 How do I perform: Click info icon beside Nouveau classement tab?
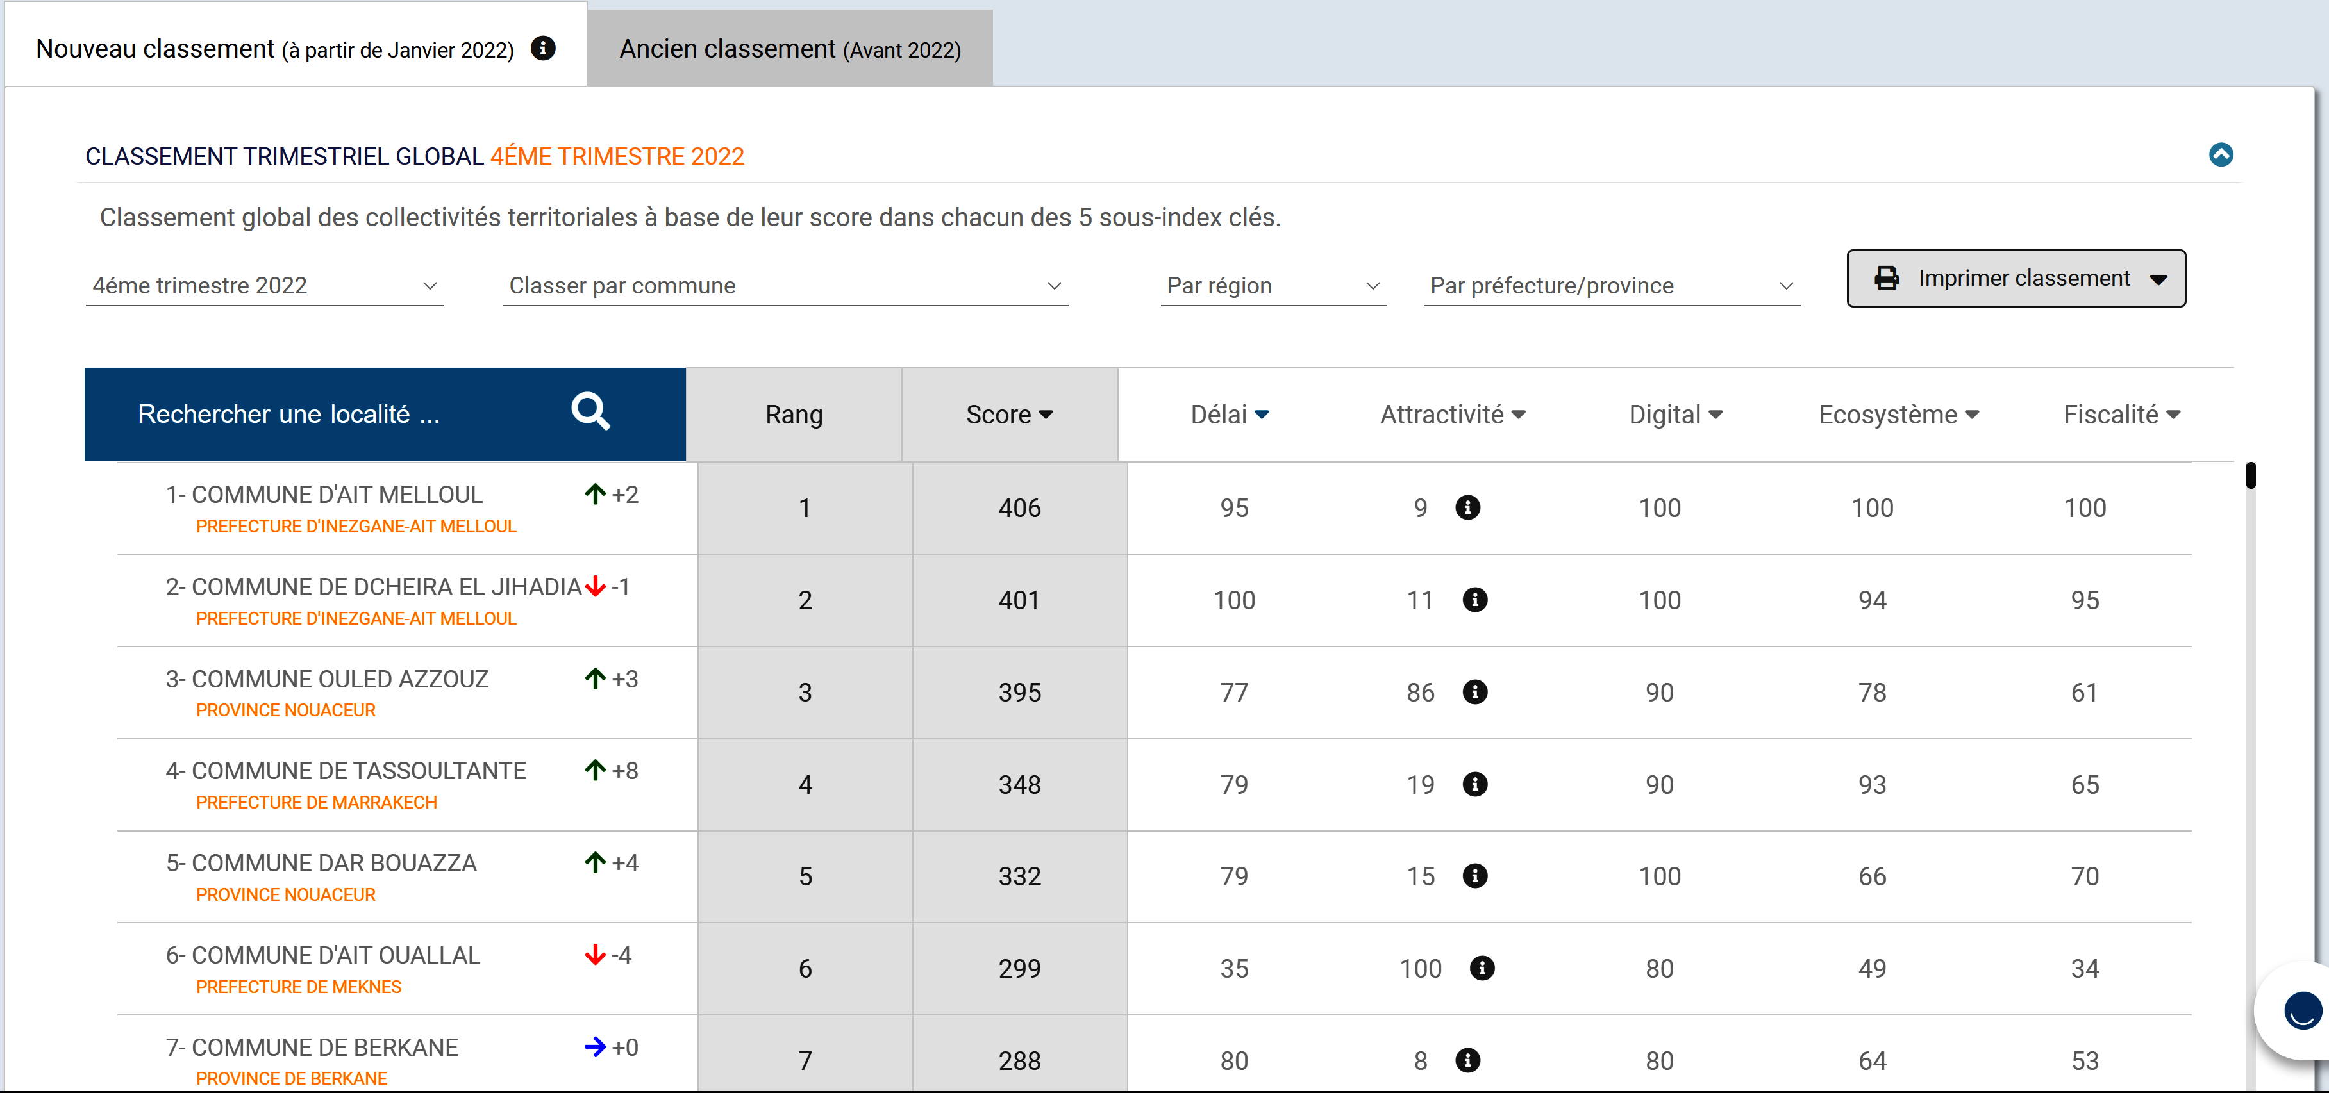click(542, 48)
